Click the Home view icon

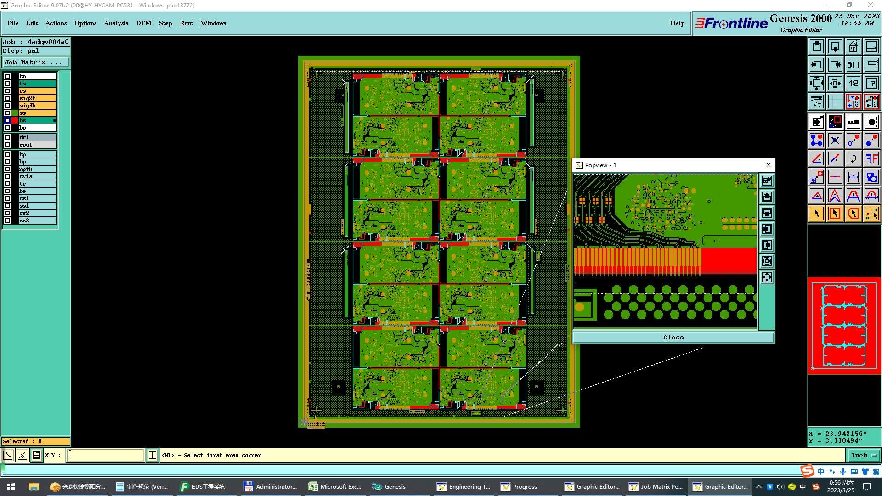tap(853, 46)
